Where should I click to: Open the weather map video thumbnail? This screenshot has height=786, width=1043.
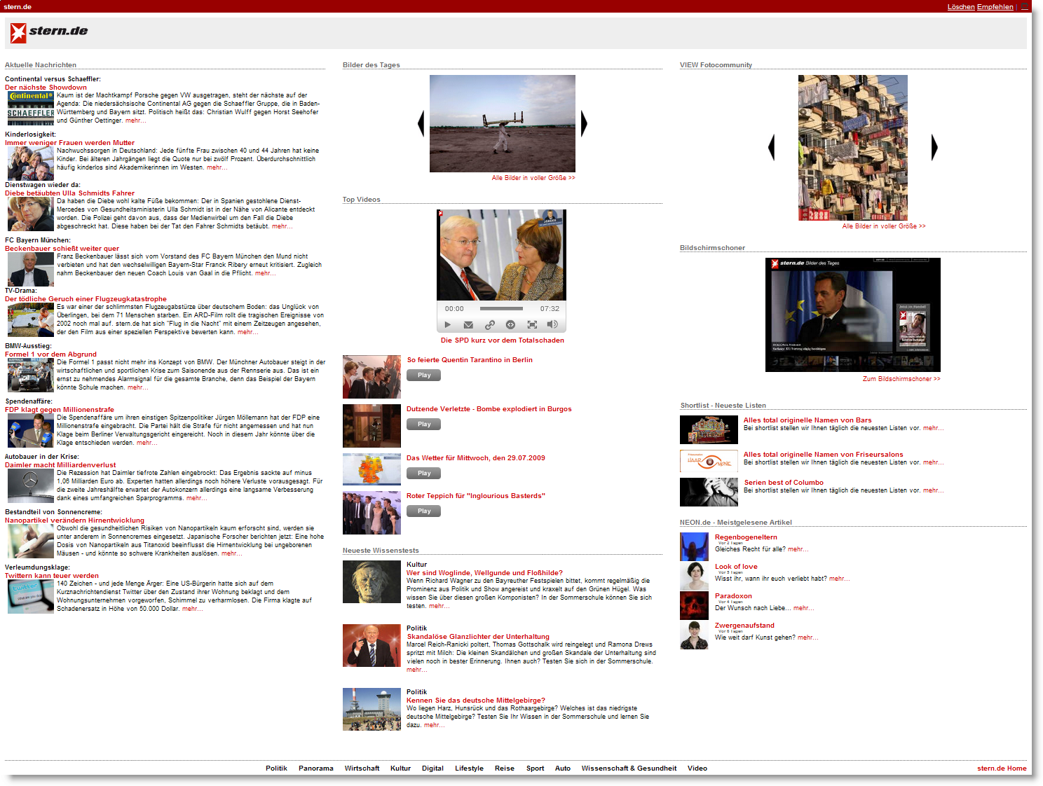pyautogui.click(x=371, y=469)
